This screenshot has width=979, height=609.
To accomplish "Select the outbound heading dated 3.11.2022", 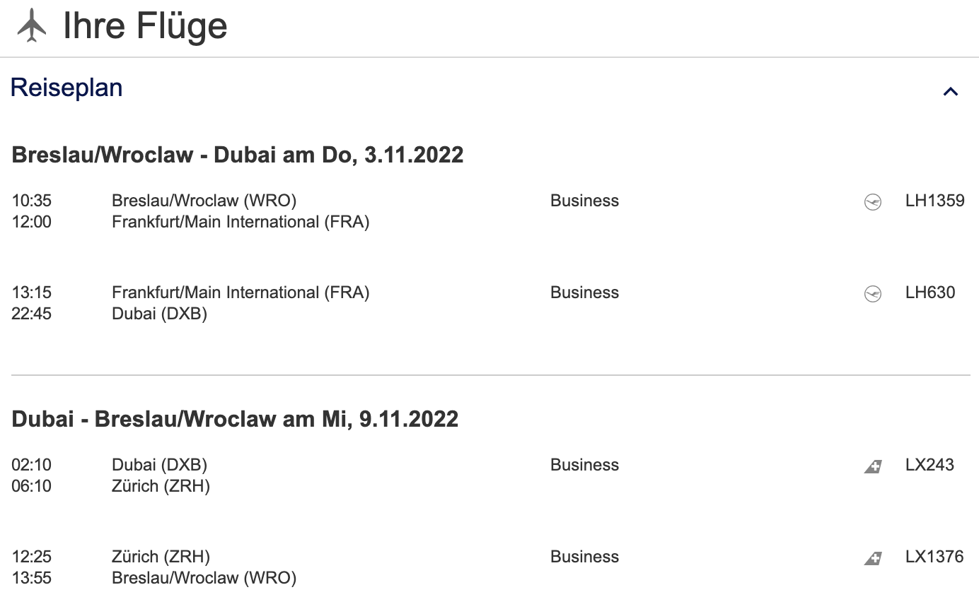I will click(x=238, y=155).
